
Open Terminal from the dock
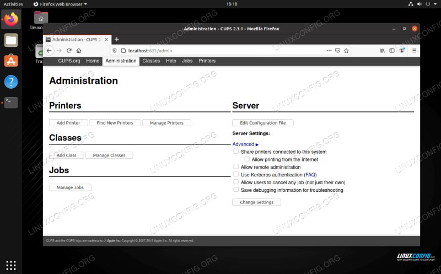tap(11, 103)
